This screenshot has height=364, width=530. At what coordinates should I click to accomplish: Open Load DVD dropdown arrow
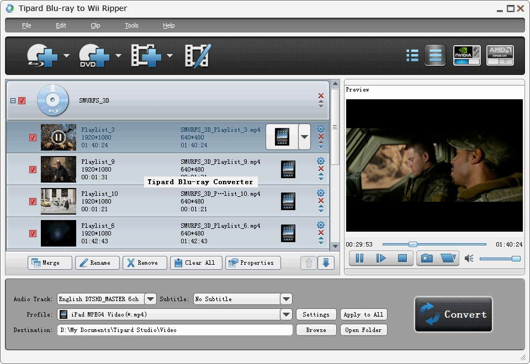click(x=118, y=56)
